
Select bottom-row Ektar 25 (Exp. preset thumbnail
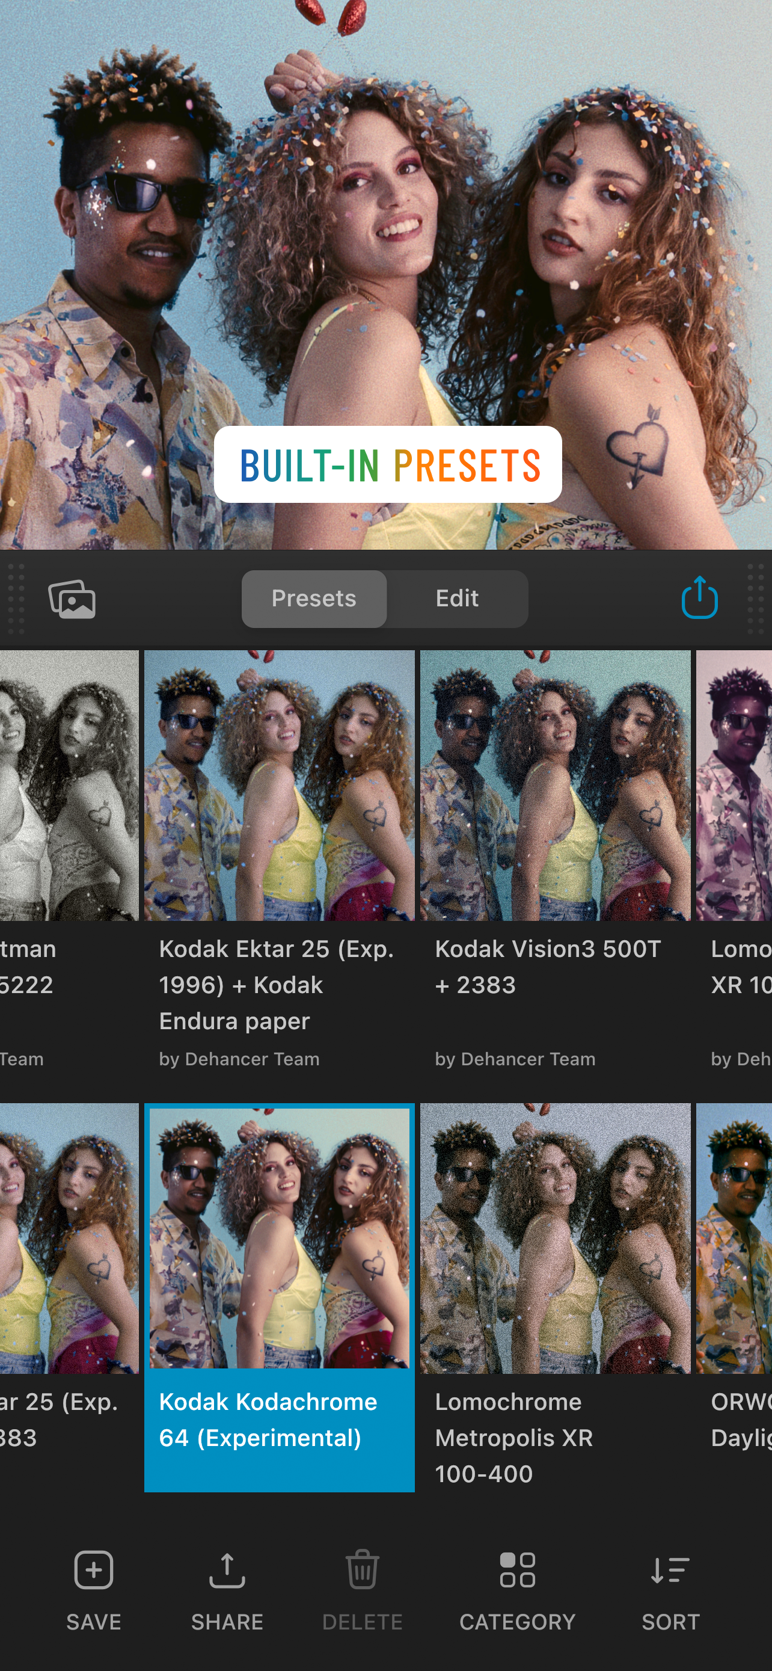(x=69, y=1239)
